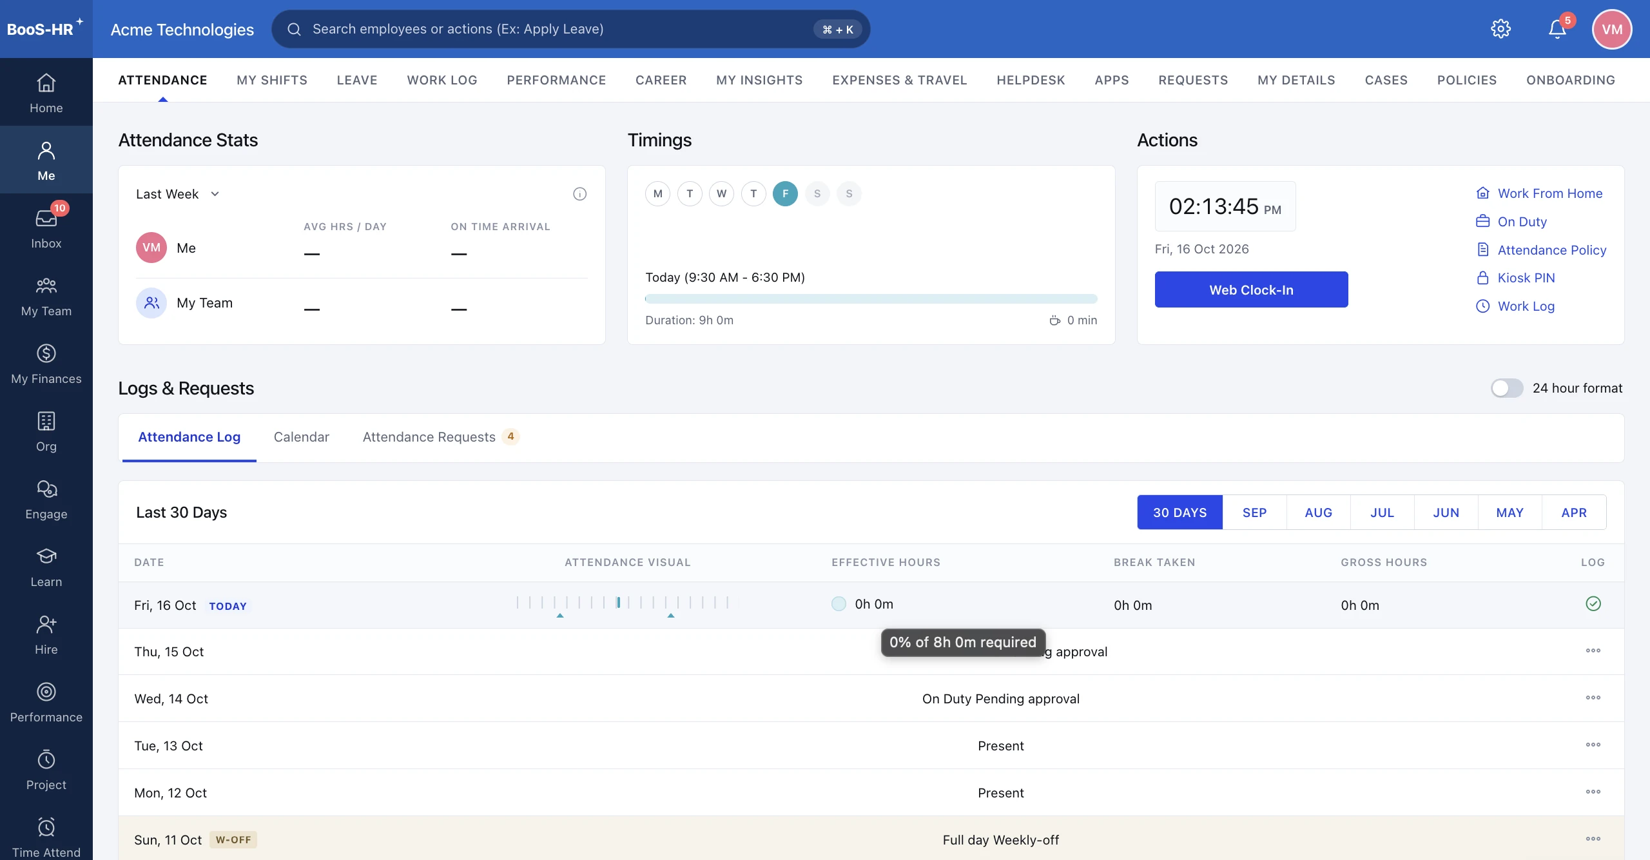
Task: Filter the log by SEP
Action: (1254, 513)
